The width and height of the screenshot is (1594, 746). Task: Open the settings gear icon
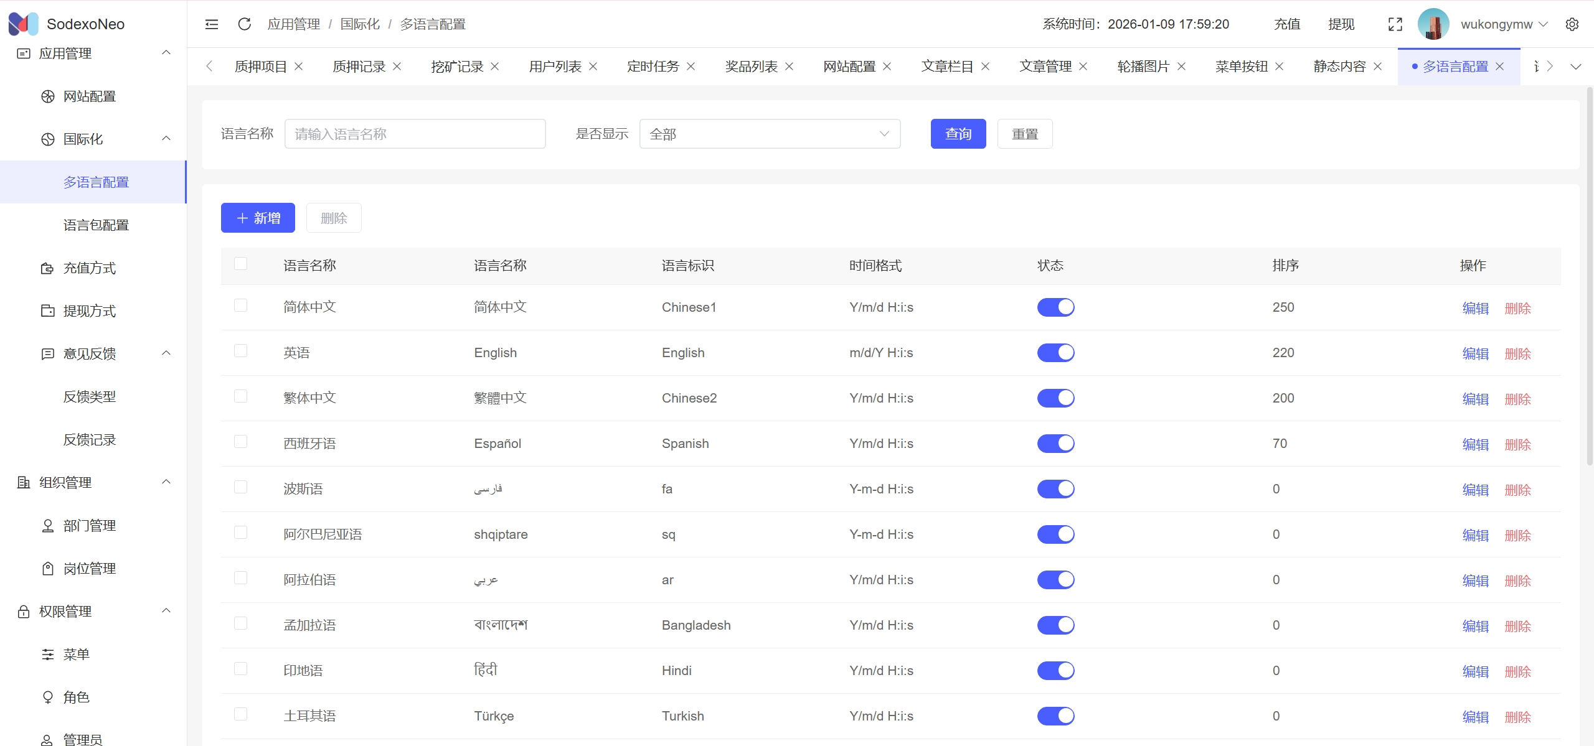(x=1572, y=24)
